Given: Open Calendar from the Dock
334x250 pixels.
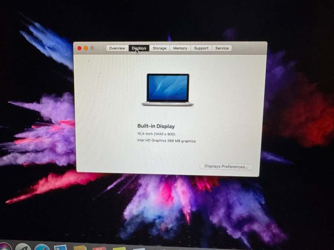Looking at the screenshot, I should click(x=99, y=248).
